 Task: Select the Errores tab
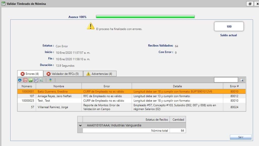[x=30, y=74]
